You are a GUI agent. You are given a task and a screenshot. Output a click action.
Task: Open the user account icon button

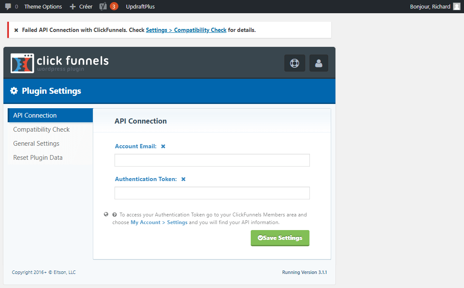click(x=319, y=63)
